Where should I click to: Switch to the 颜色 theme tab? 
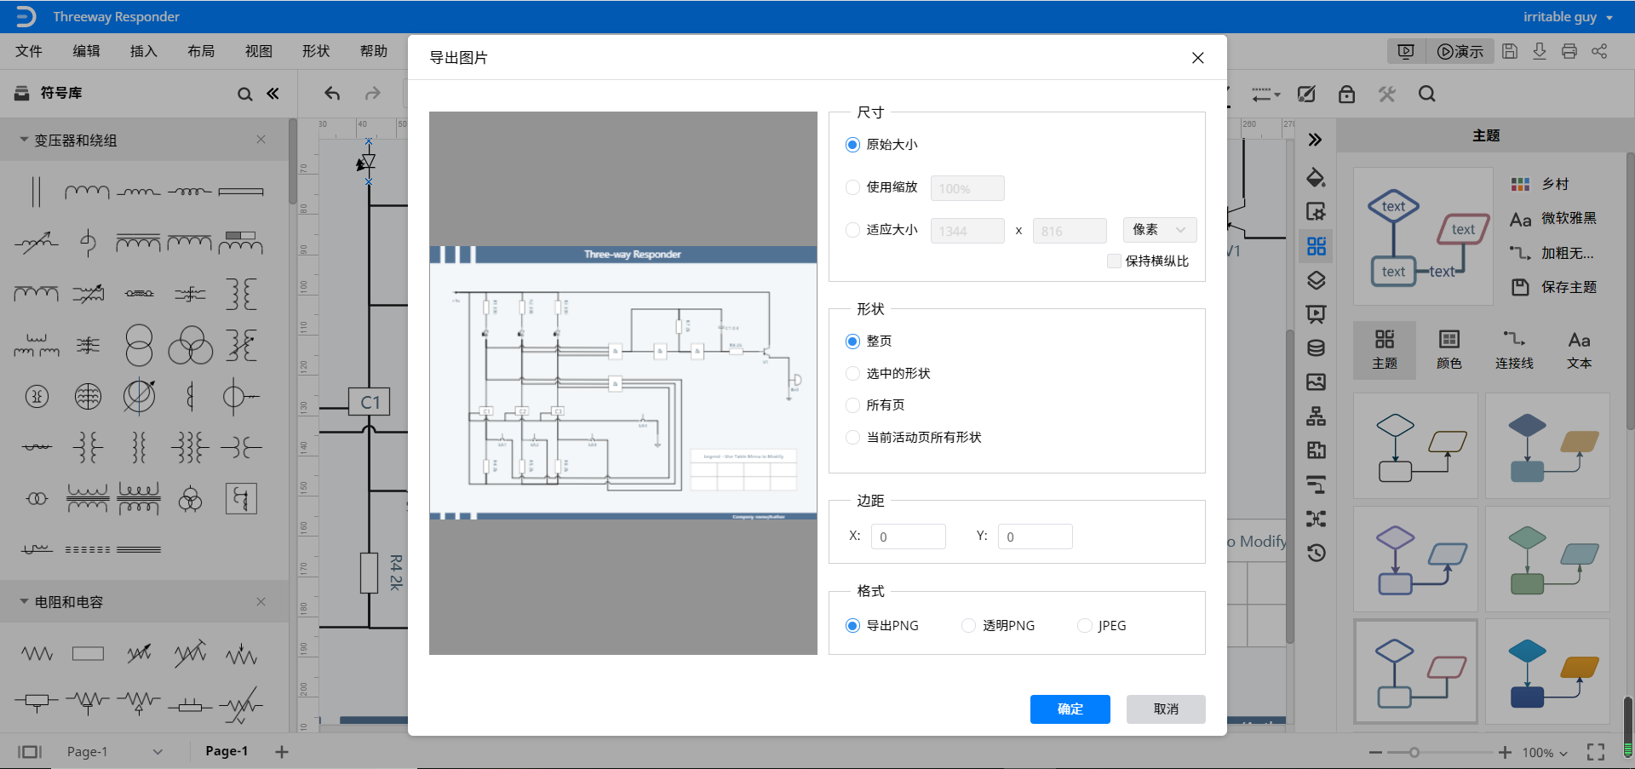coord(1449,349)
